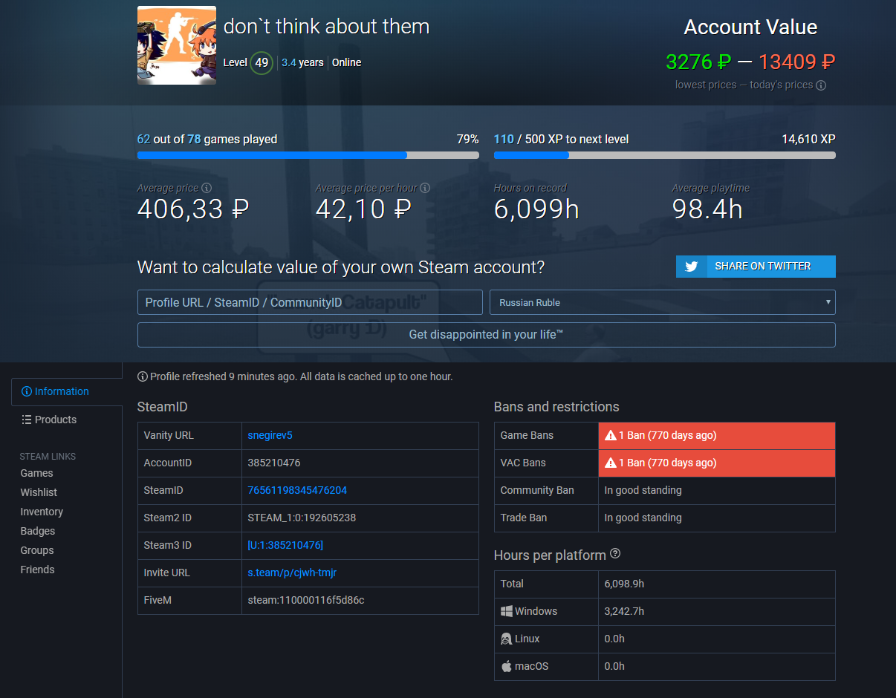Screen dimensions: 896x698
Task: Click the Average playtime 98.4h value
Action: click(x=707, y=209)
